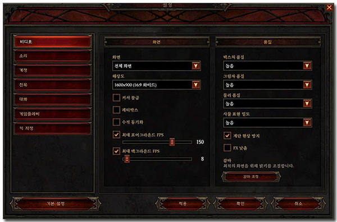Viewport: 337px width, 222px height.
Task: Enable the FX 낮춤 checkbox
Action: (227, 148)
